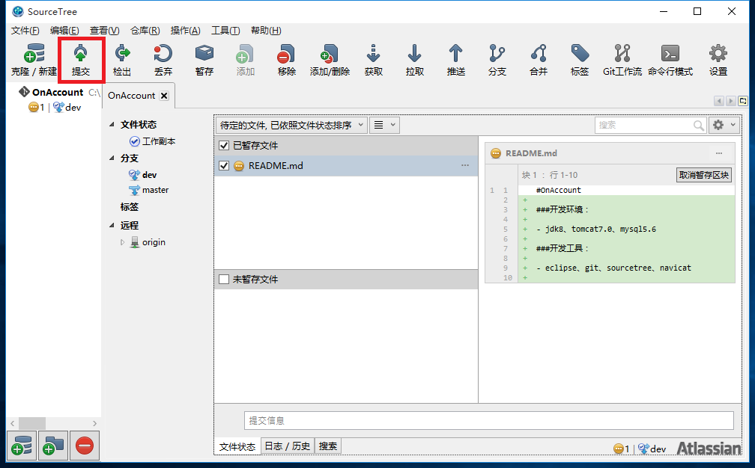Click the Add/Remove (添加/删除) toolbar icon

[330, 60]
